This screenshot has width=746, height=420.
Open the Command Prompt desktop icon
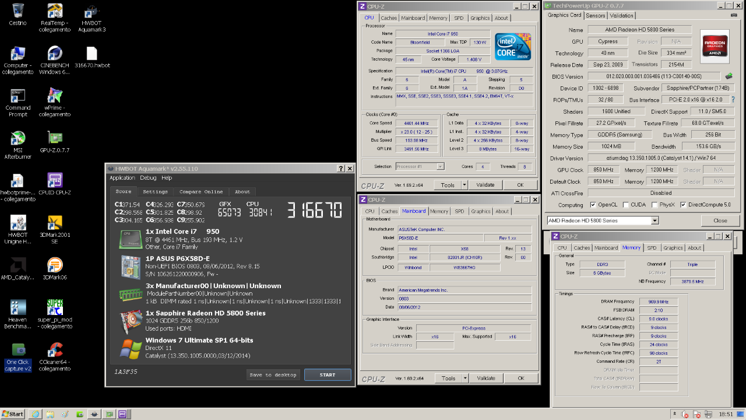[x=18, y=103]
